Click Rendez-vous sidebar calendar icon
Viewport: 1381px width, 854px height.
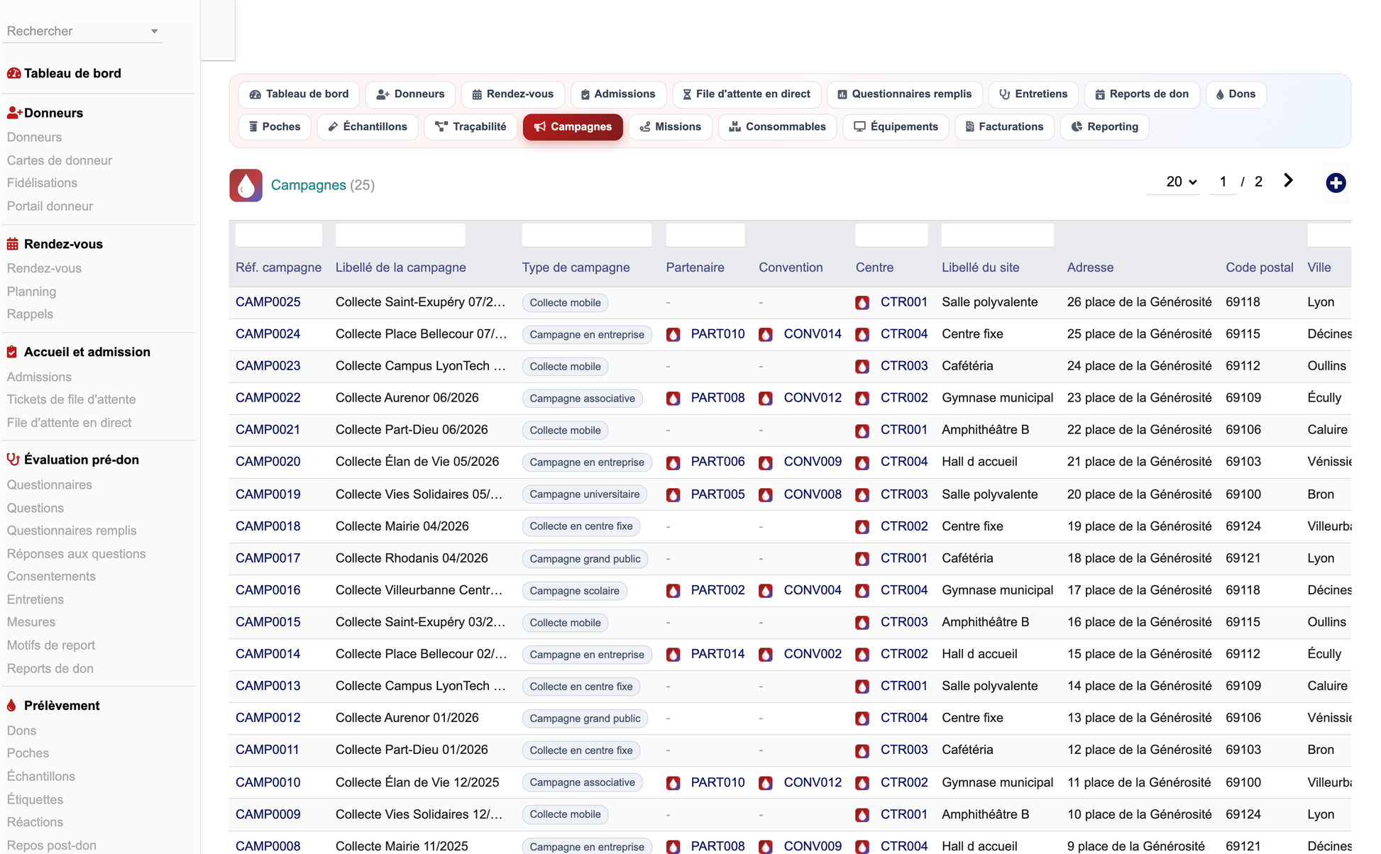pos(13,244)
